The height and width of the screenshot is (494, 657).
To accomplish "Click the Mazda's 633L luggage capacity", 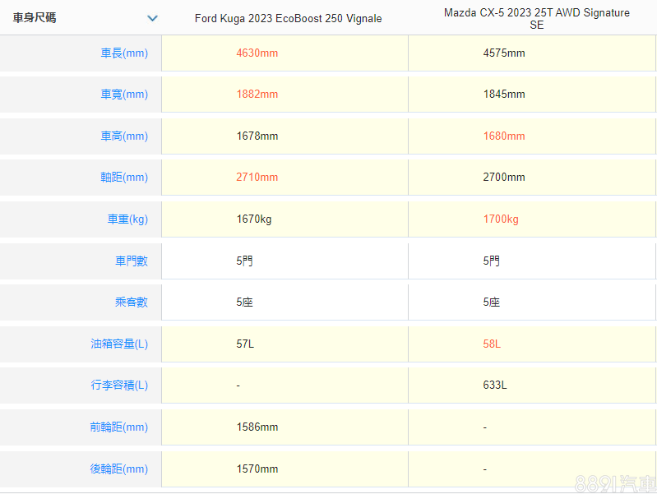I will pos(495,386).
